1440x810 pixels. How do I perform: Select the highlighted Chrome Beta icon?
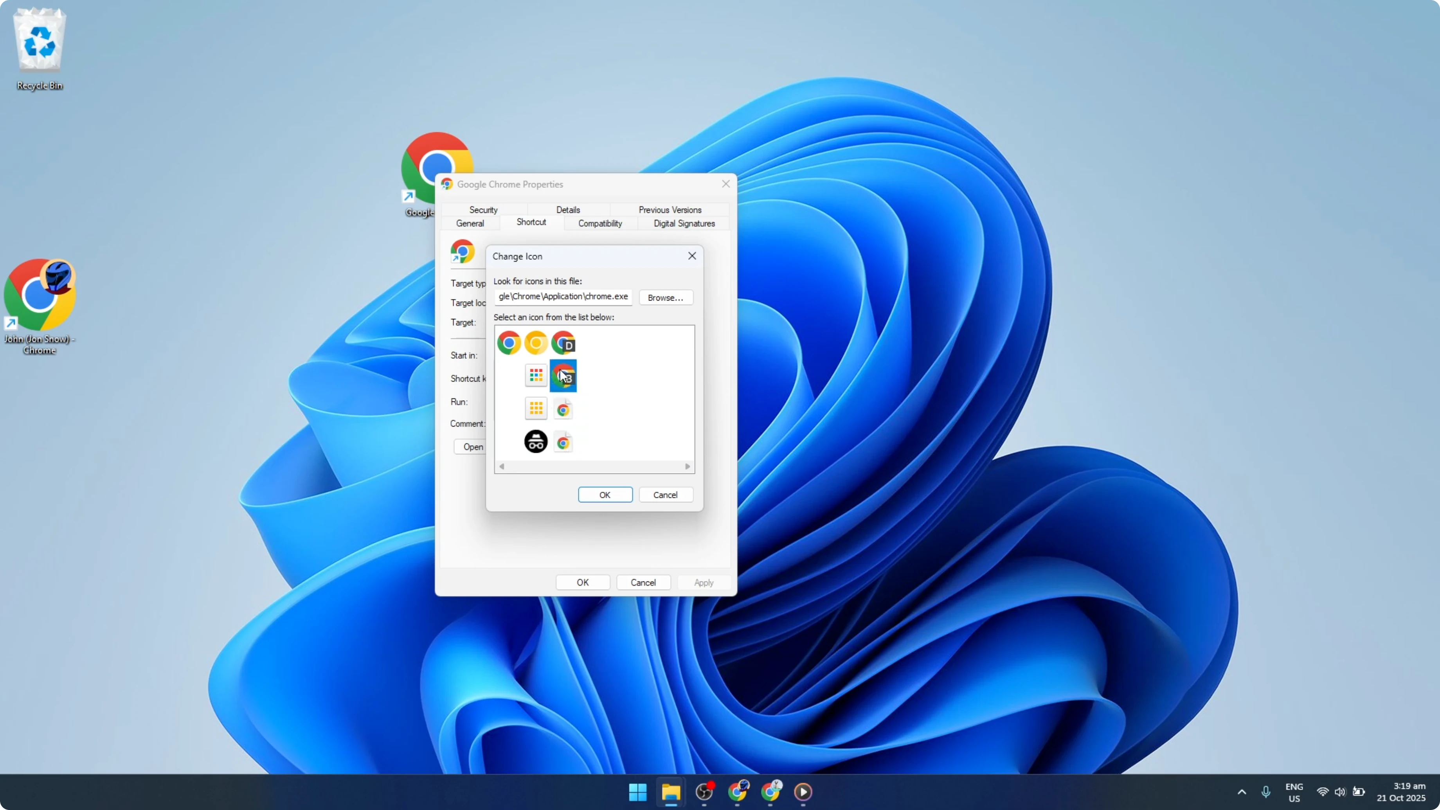click(x=563, y=376)
